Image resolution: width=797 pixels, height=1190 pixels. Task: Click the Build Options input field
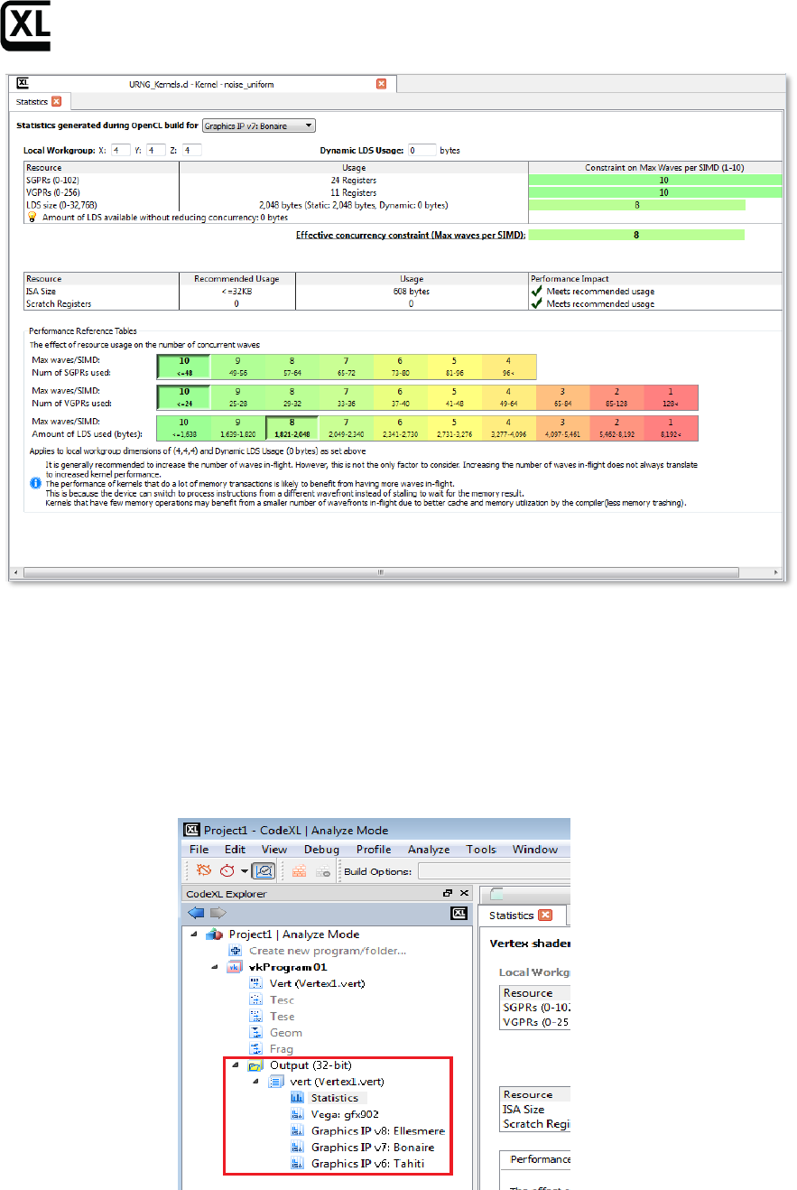coord(493,872)
